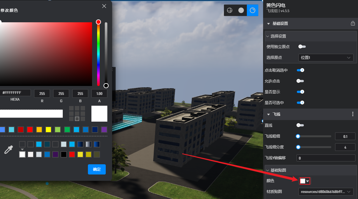Viewport: 358px width, 199px height.
Task: Click the 飞线粗细 value field 0.1
Action: pyautogui.click(x=345, y=137)
